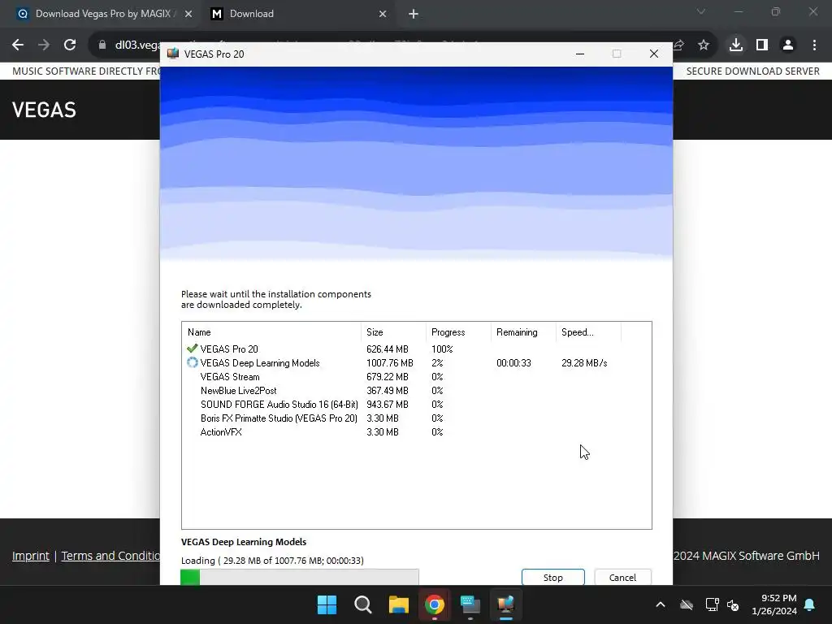Click the green download progress bar

coord(299,578)
